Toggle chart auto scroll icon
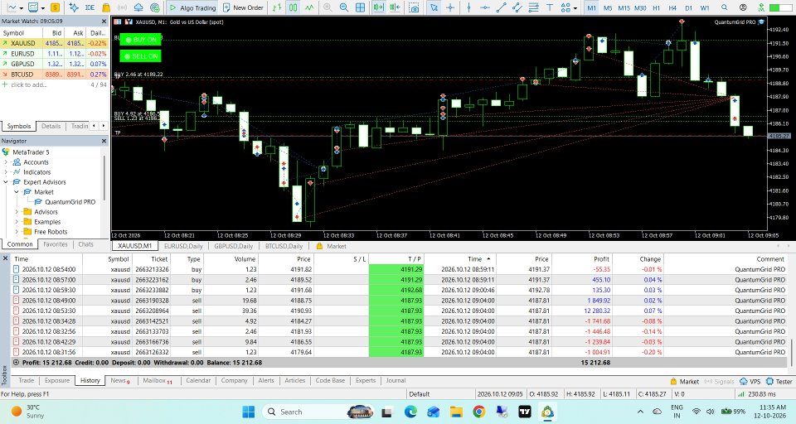Viewport: 796px width, 424px height. (378, 7)
